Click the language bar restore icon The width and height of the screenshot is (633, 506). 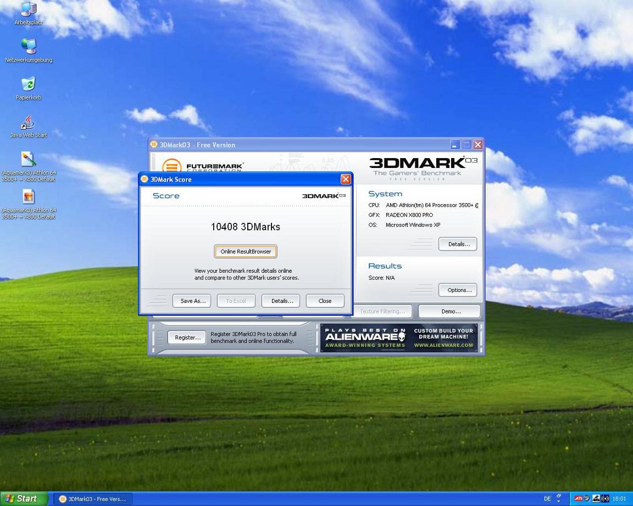(559, 496)
